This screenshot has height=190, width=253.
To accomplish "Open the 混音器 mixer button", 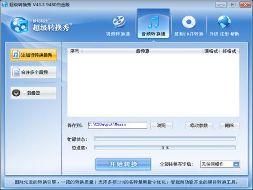I will tap(33, 93).
